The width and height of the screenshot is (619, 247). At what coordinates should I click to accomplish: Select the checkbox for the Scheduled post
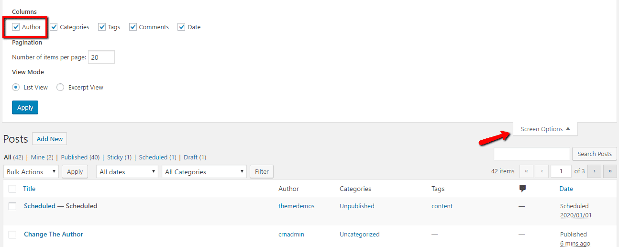[13, 206]
